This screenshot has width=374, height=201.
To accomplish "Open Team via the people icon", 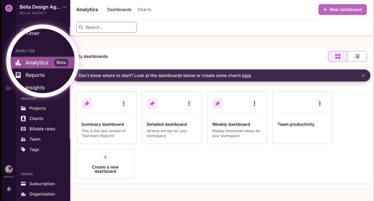I will [23, 139].
